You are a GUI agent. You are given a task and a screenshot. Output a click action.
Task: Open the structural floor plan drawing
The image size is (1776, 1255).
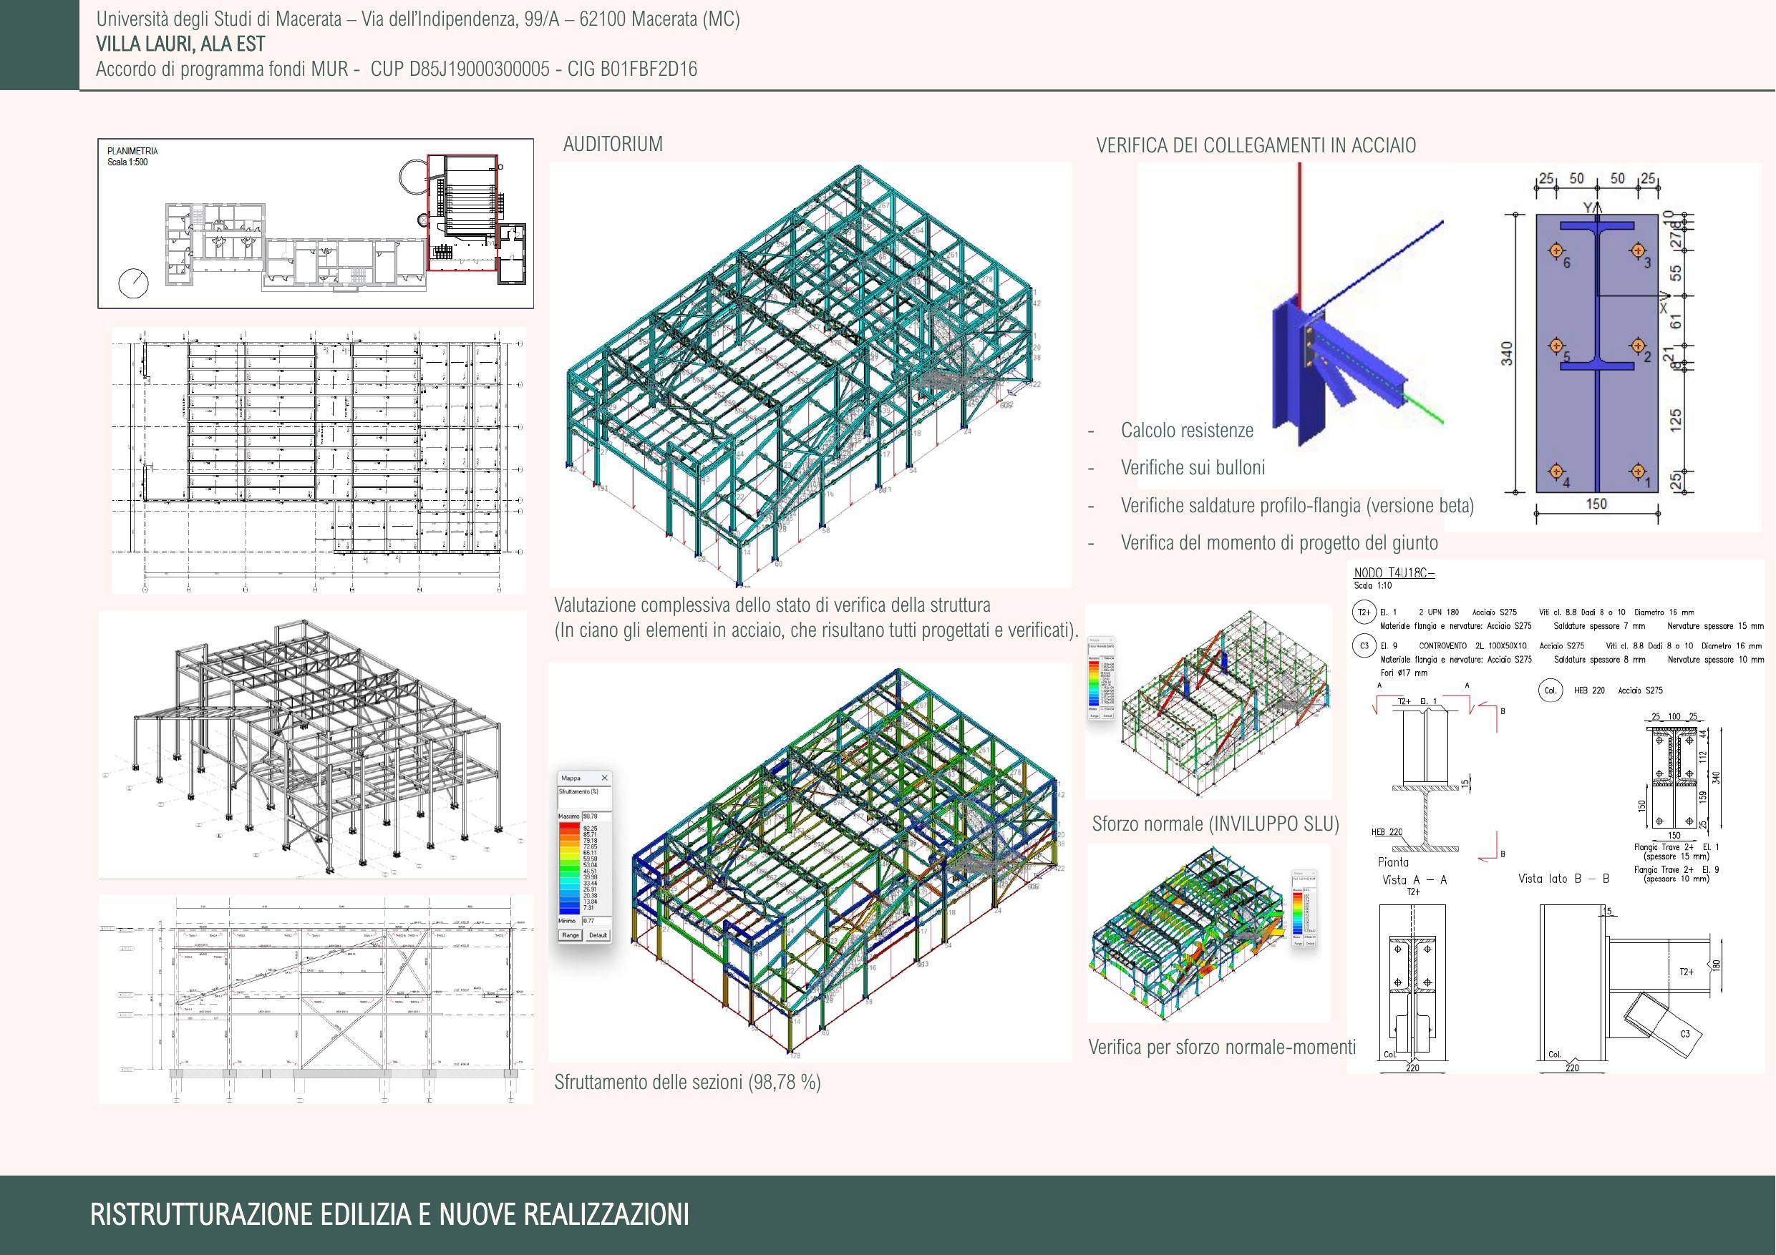(319, 461)
